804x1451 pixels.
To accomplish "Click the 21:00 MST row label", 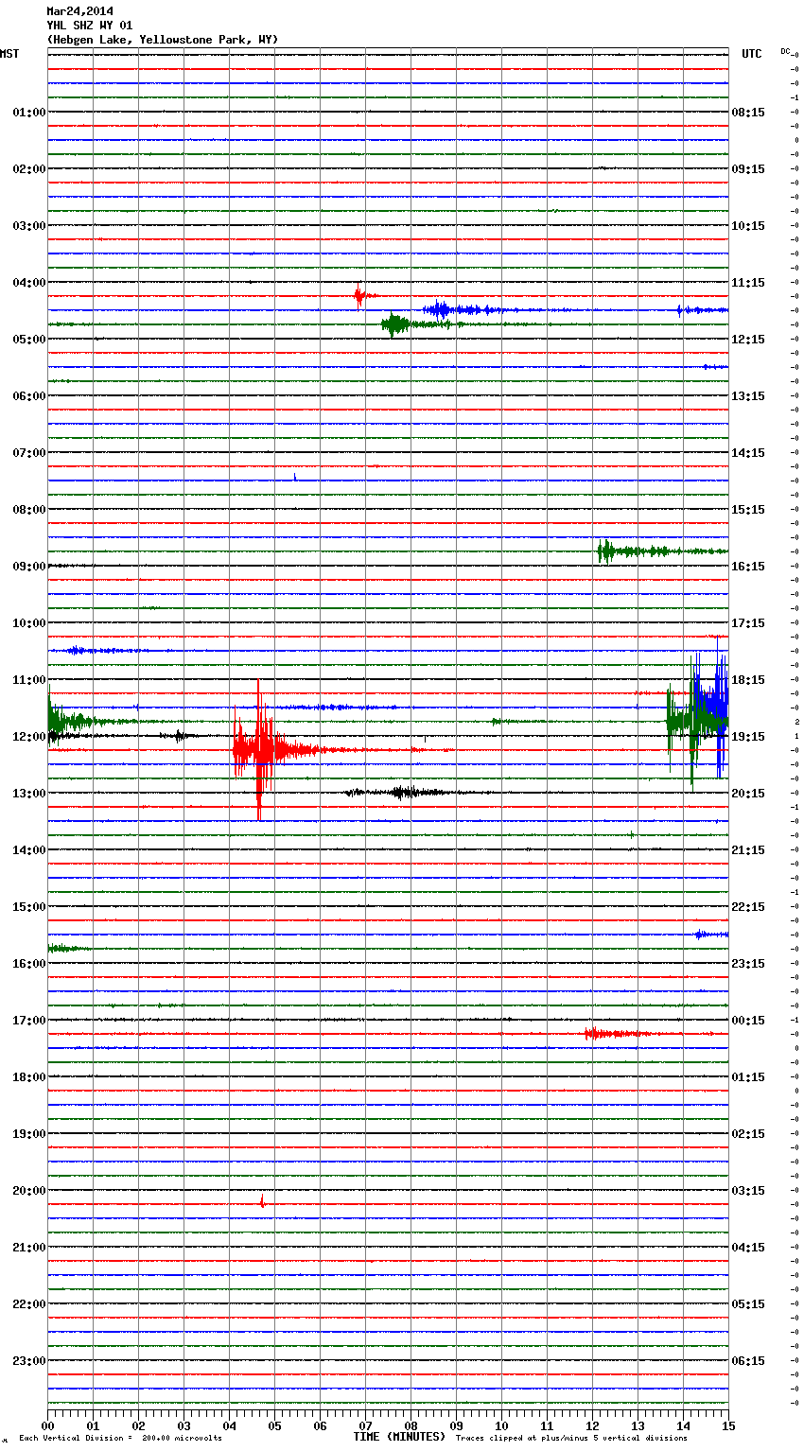I will (x=29, y=1248).
